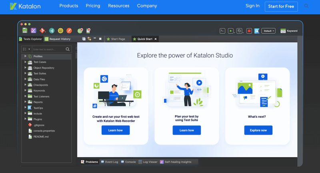Expand the Object Repository tree arrow
The height and width of the screenshot is (173, 320).
(x=25, y=68)
